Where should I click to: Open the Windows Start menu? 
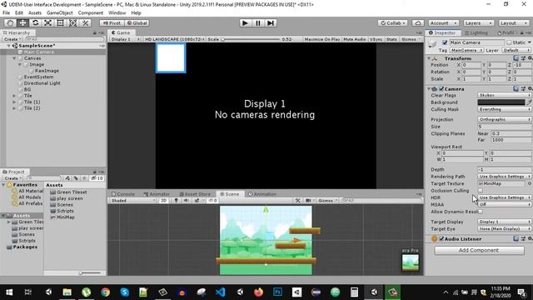point(9,292)
